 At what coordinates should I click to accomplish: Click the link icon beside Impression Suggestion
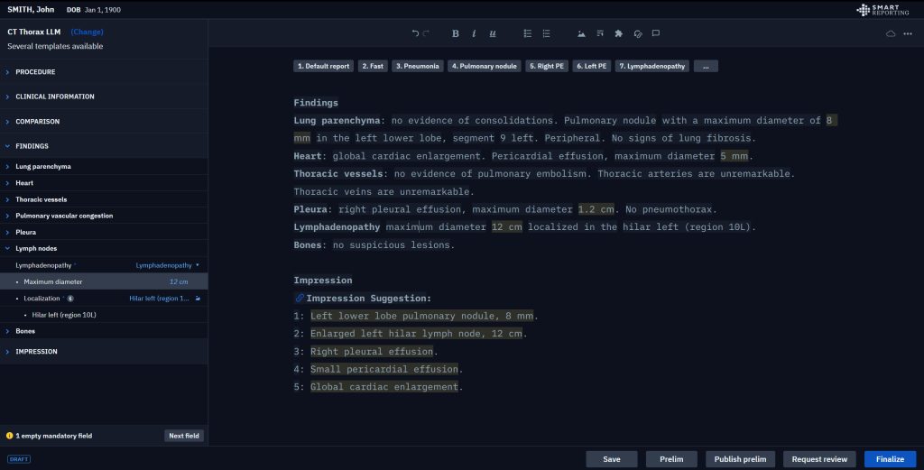coord(300,298)
